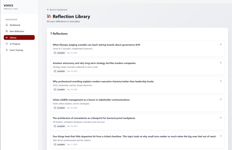
Task: Click the complete status badge on astronomy reflection
Action: 60,71
